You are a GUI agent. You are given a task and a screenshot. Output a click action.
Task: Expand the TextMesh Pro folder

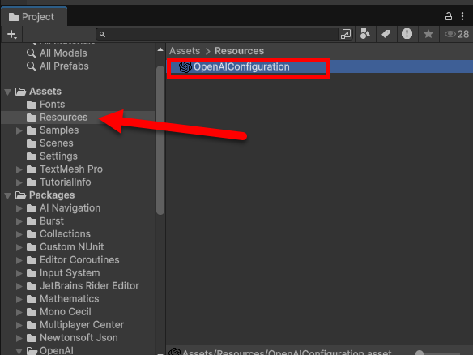coord(19,169)
